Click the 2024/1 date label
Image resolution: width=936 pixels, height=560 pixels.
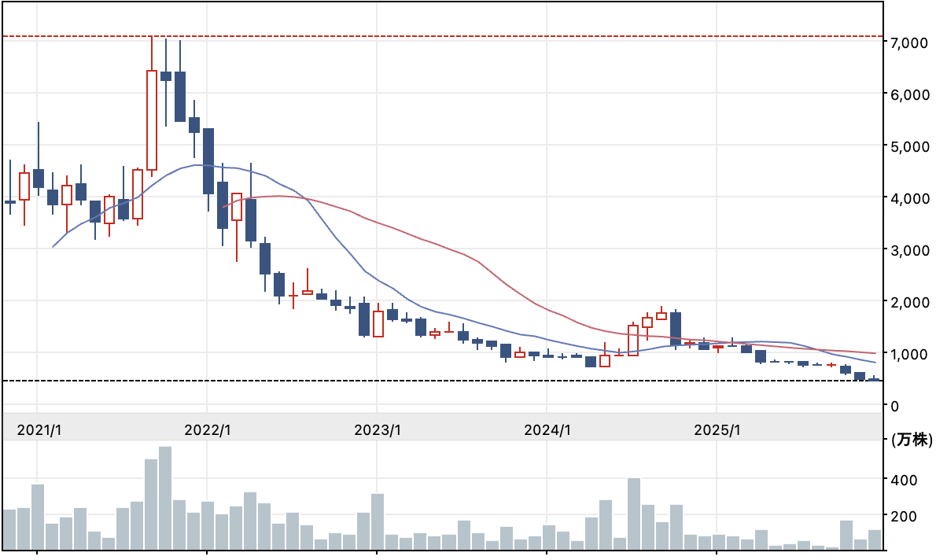(547, 430)
